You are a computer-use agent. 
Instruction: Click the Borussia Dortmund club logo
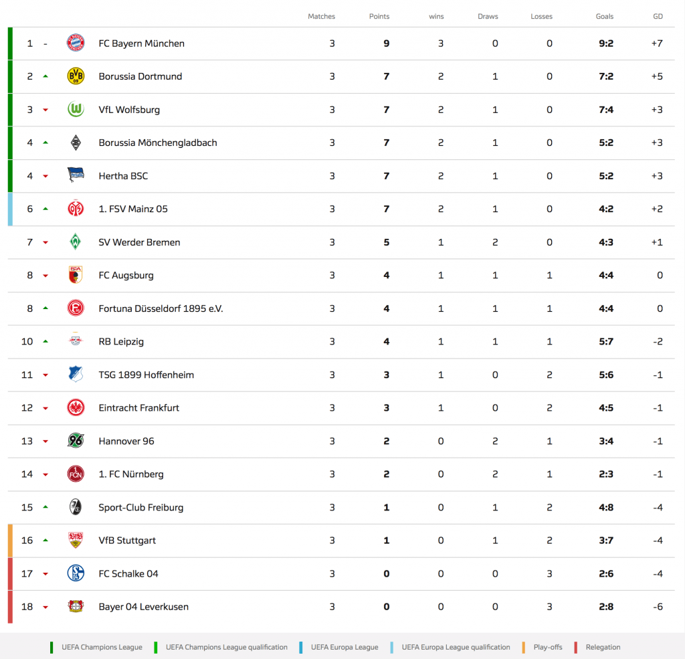coord(76,76)
